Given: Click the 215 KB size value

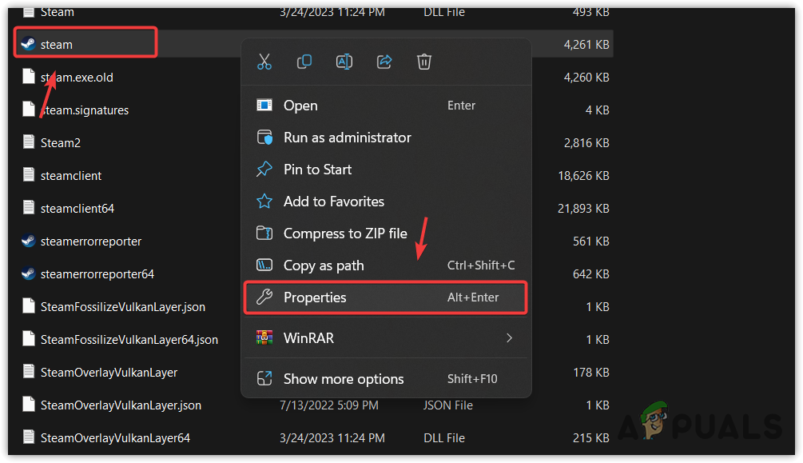Looking at the screenshot, I should 591,438.
